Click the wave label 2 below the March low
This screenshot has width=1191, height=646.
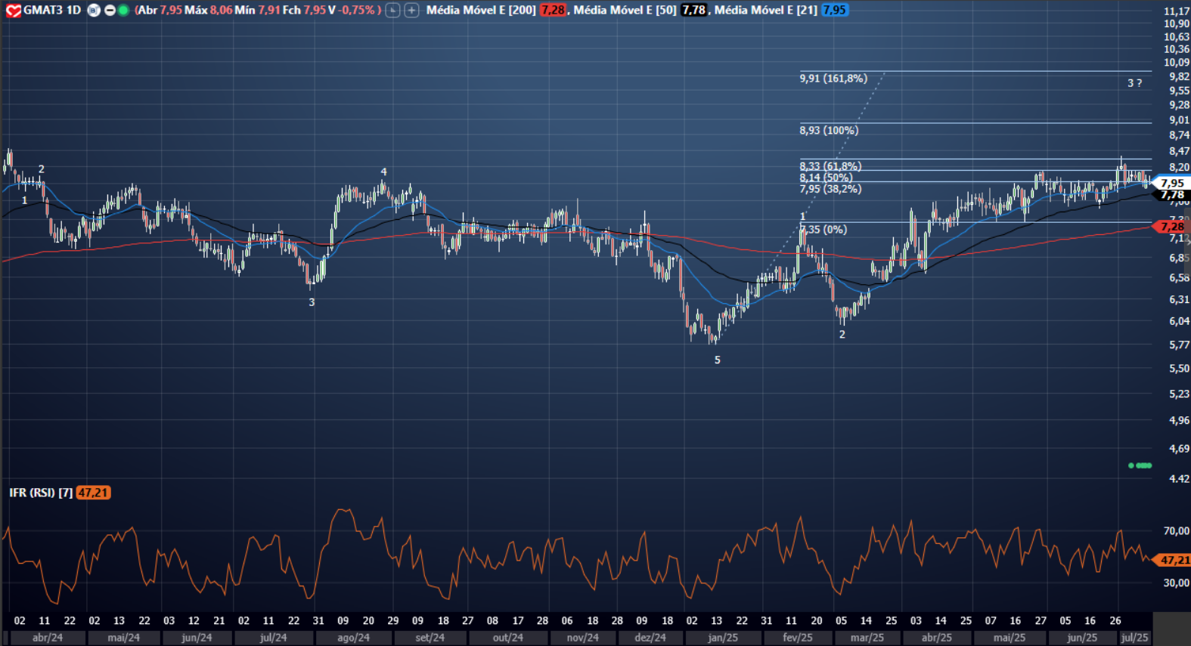click(842, 335)
